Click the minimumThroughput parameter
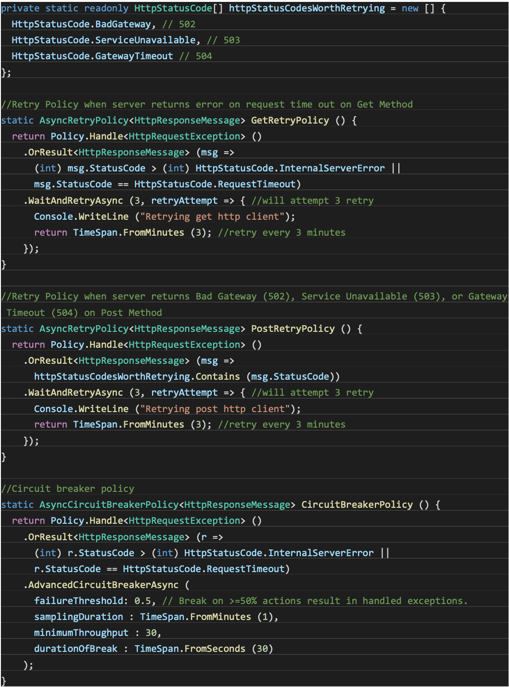 [x=81, y=633]
